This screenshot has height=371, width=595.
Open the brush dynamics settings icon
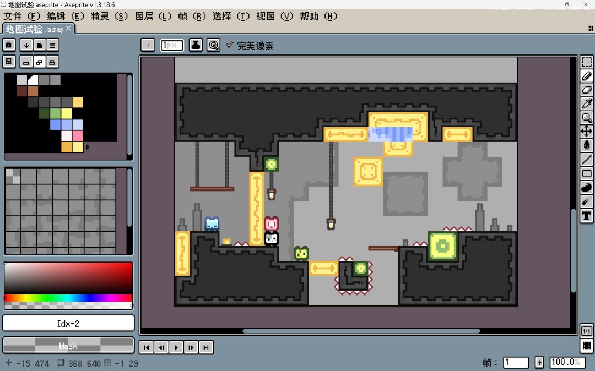214,45
